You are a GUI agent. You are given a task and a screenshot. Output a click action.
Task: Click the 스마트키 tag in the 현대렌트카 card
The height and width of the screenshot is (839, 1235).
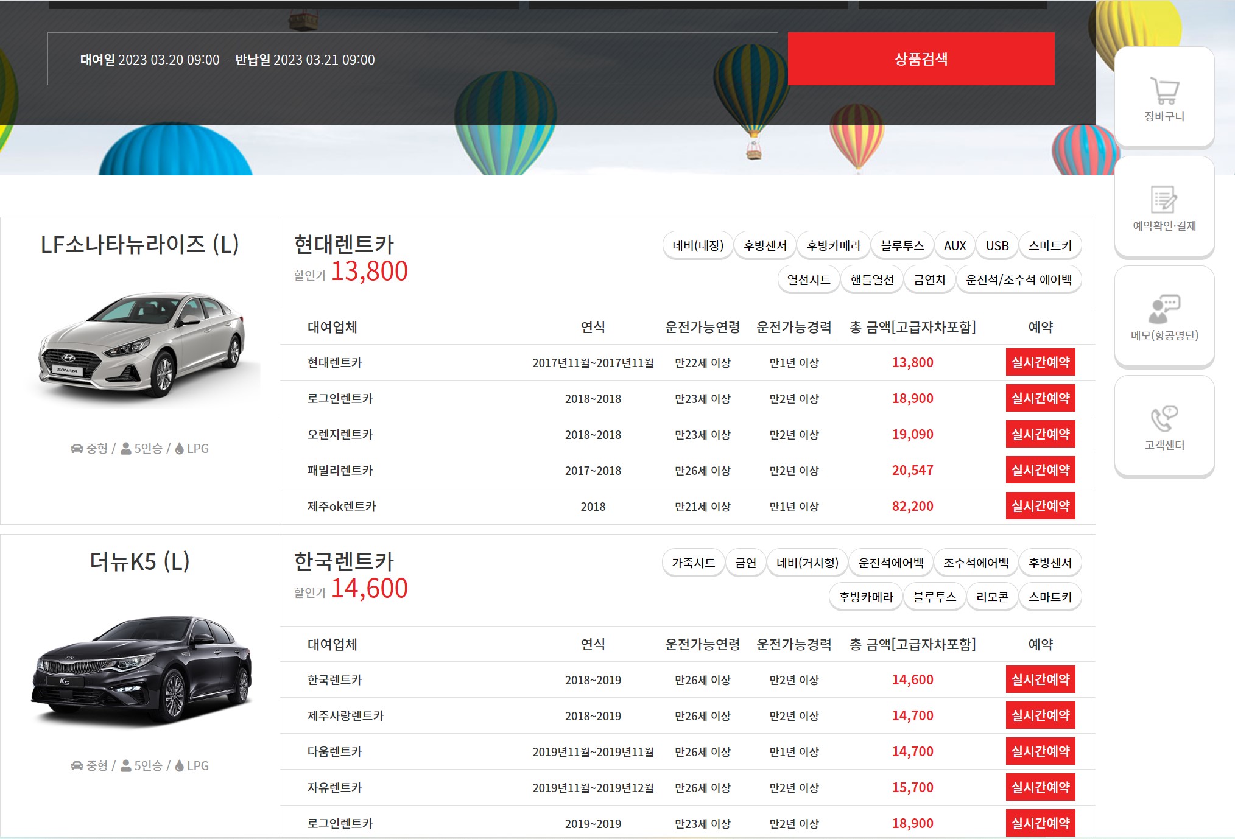[x=1050, y=245]
